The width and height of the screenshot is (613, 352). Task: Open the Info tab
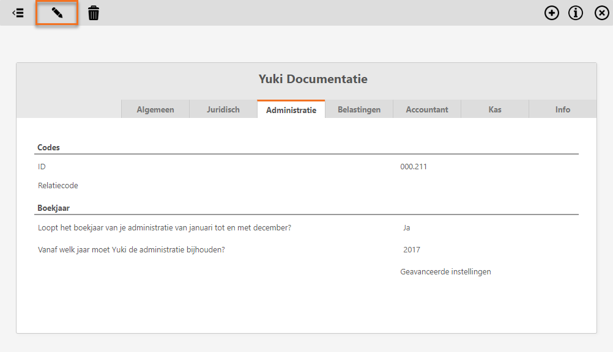[563, 109]
